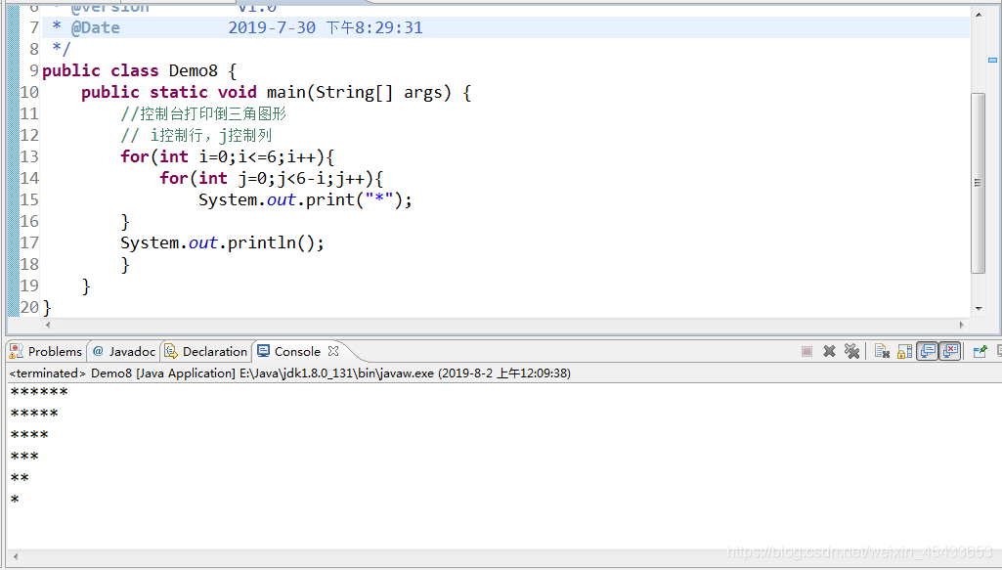This screenshot has width=1002, height=570.
Task: Click "System.out.println();" on line 17
Action: pyautogui.click(x=222, y=242)
